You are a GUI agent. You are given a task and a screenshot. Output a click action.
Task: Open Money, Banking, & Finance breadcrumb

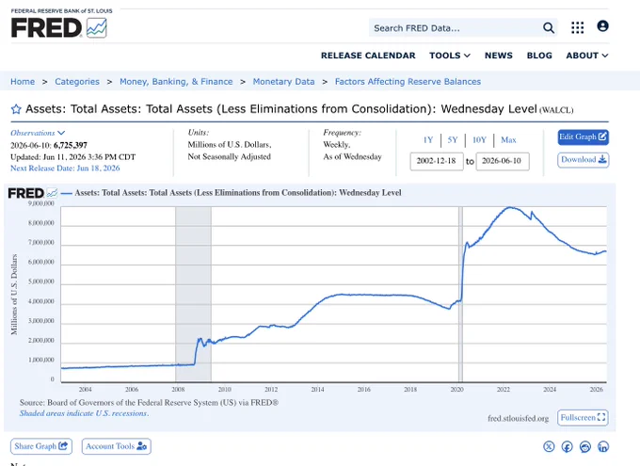coord(176,82)
